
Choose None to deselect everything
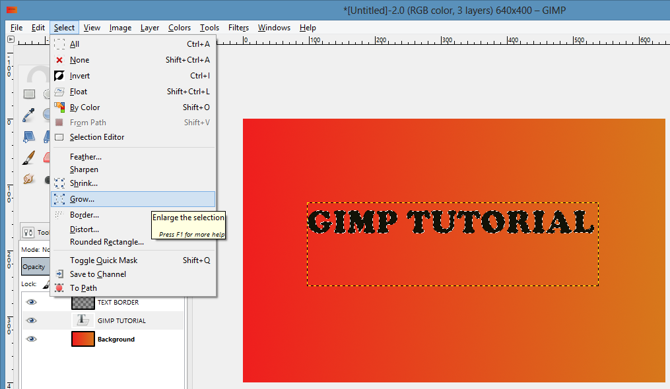[x=133, y=60]
